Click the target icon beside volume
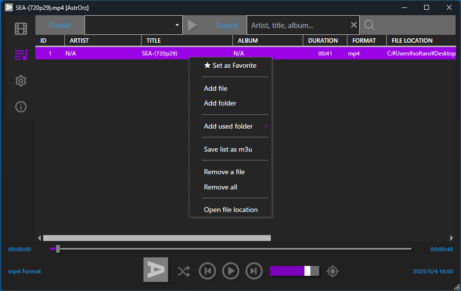 click(x=333, y=271)
